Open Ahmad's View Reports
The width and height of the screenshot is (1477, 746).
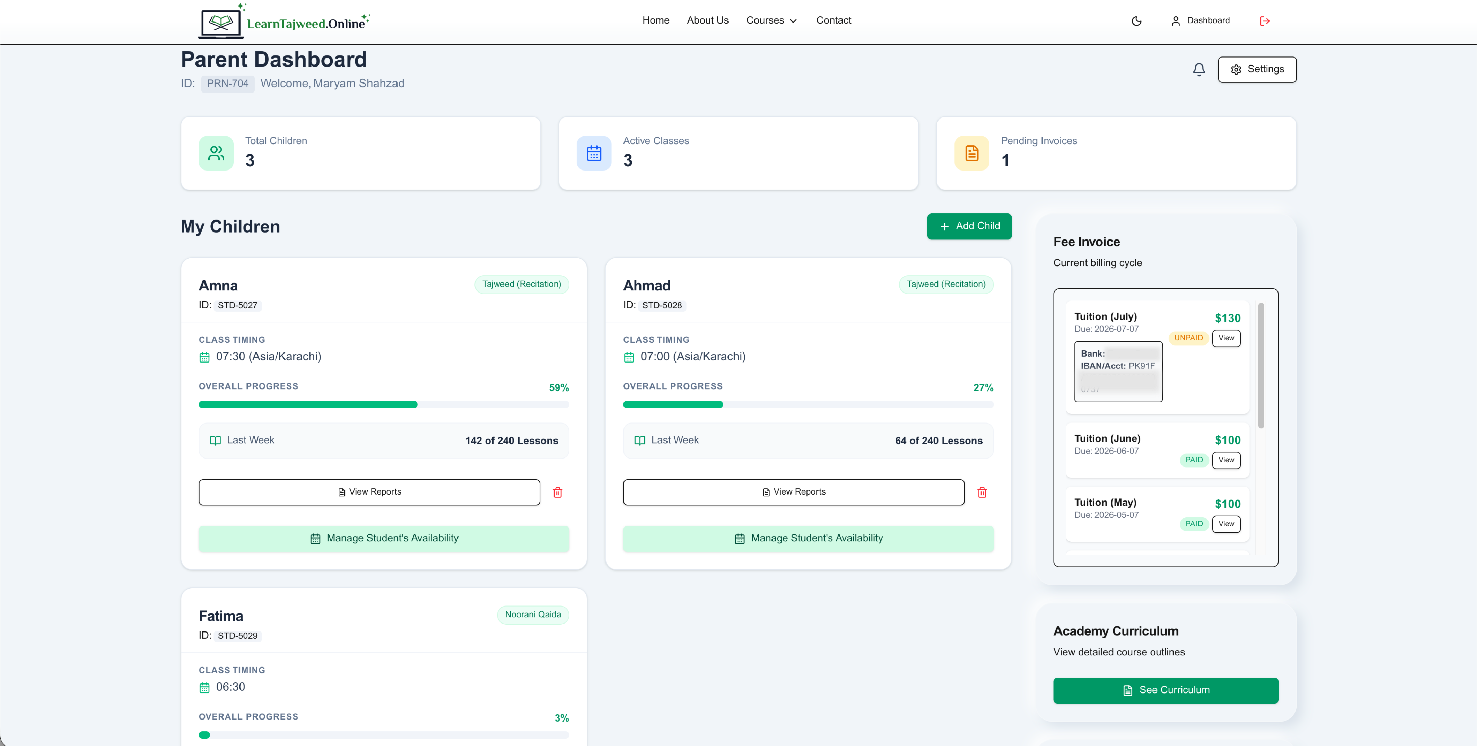pyautogui.click(x=794, y=492)
